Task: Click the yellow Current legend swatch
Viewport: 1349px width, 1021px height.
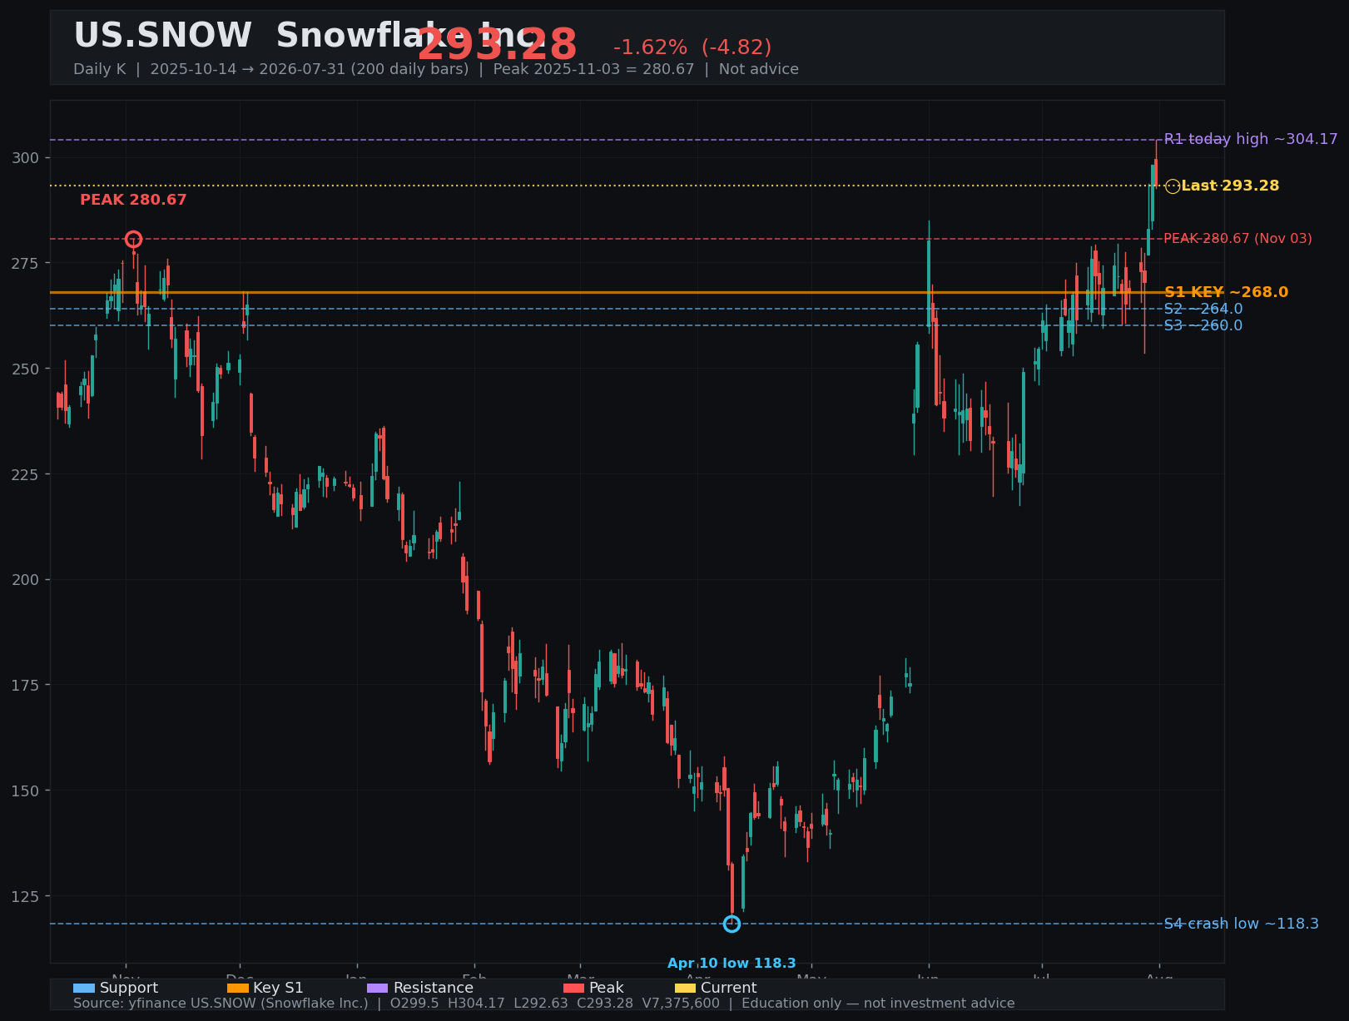Action: (x=686, y=988)
